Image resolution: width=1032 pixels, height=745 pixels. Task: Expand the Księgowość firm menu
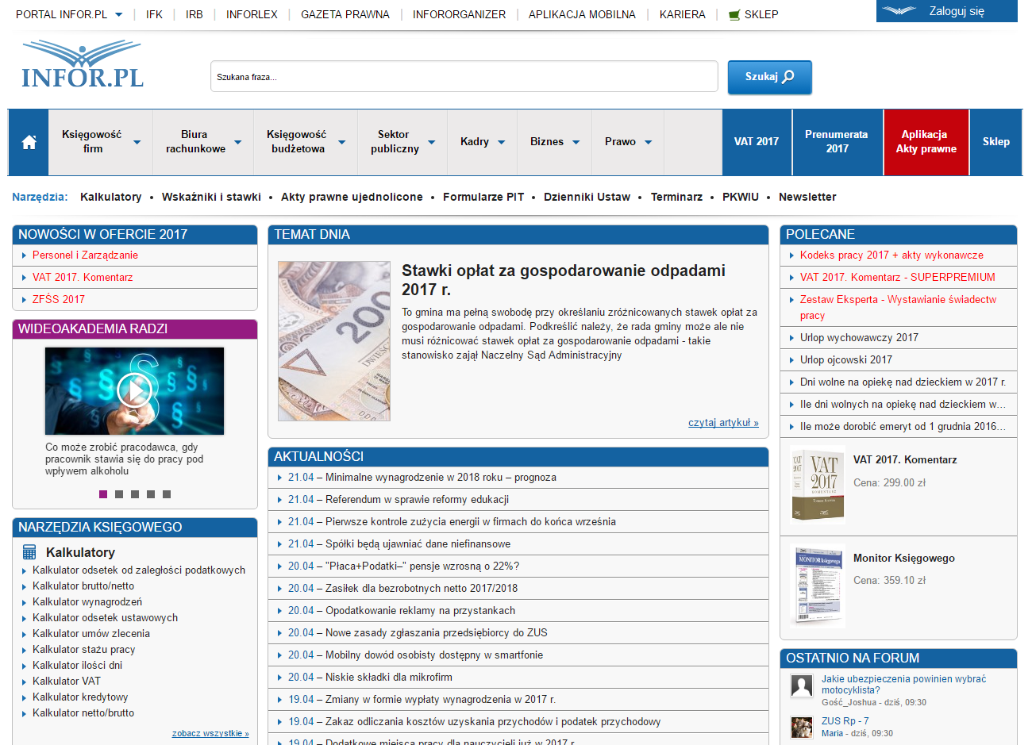(x=100, y=142)
